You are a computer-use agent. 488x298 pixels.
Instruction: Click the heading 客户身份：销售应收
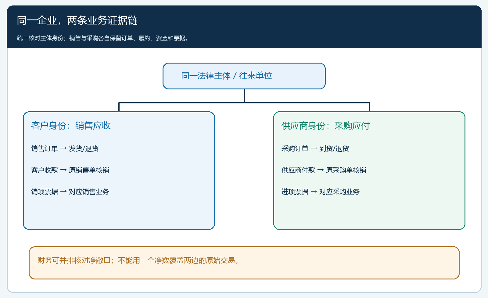tap(71, 126)
